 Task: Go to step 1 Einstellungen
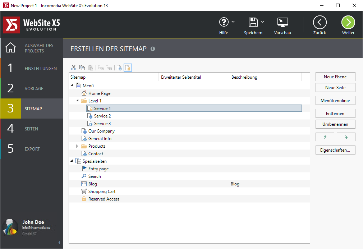click(x=32, y=68)
